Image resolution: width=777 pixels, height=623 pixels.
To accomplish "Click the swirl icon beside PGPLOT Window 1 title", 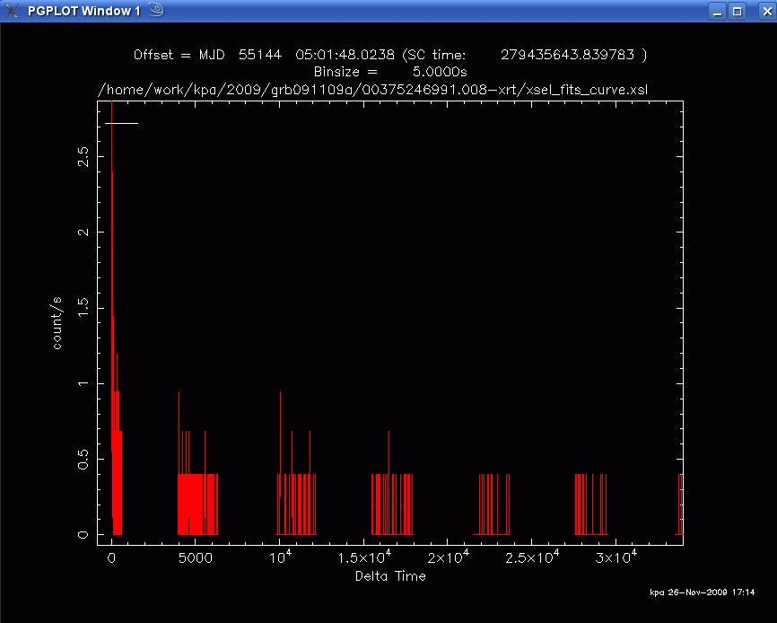I will tap(157, 9).
